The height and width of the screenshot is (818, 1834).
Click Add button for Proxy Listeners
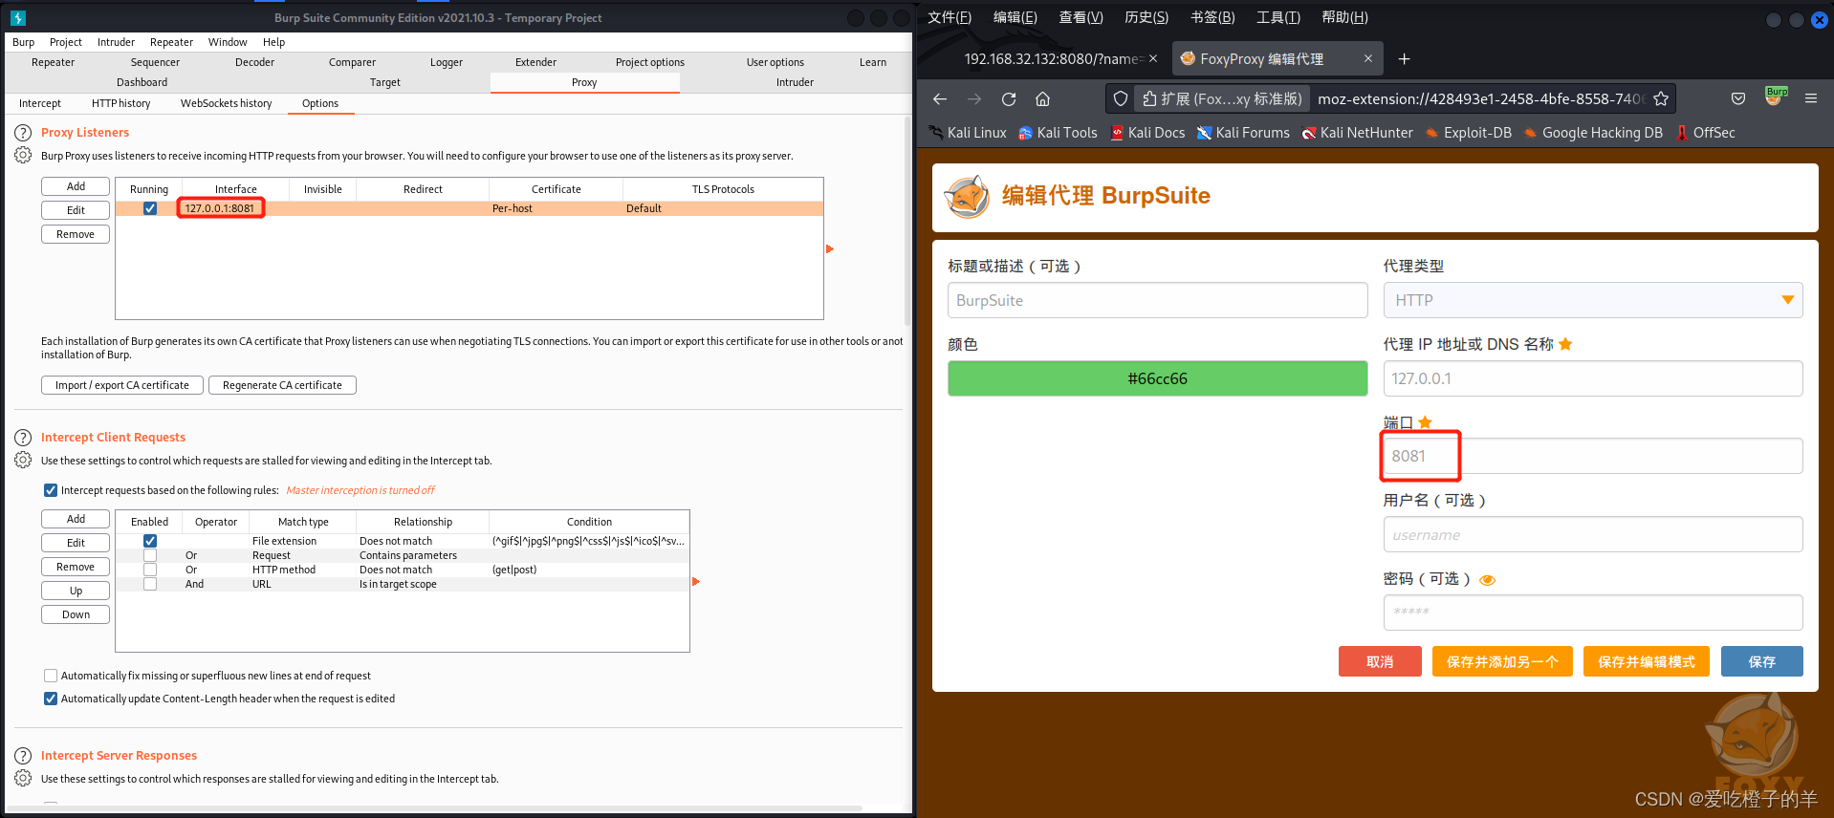76,186
